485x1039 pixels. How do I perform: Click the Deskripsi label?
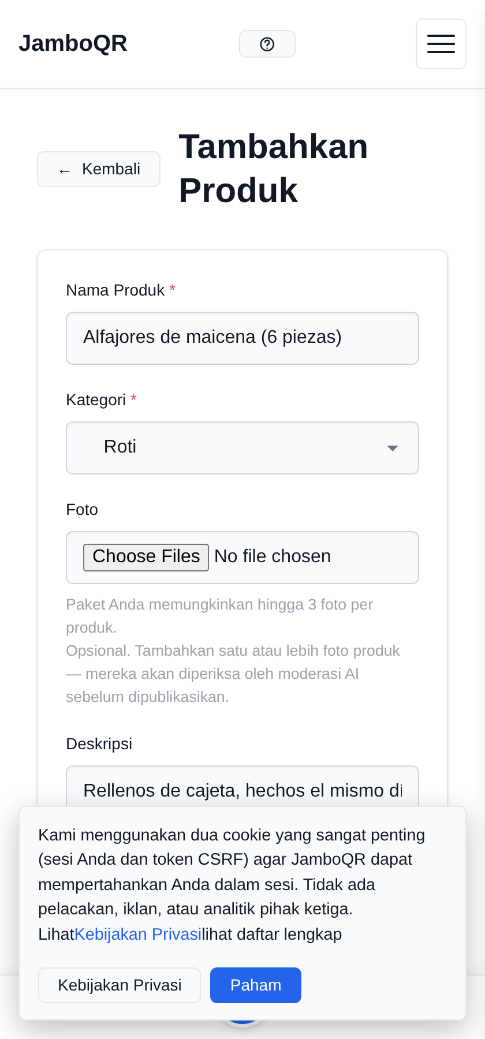click(99, 743)
